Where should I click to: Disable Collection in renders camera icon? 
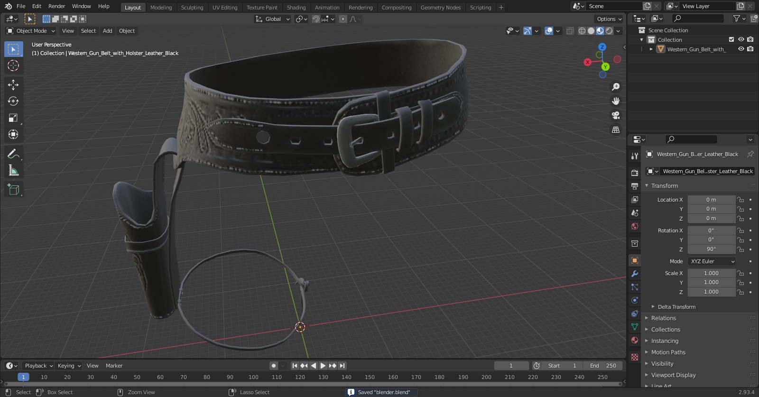[750, 39]
